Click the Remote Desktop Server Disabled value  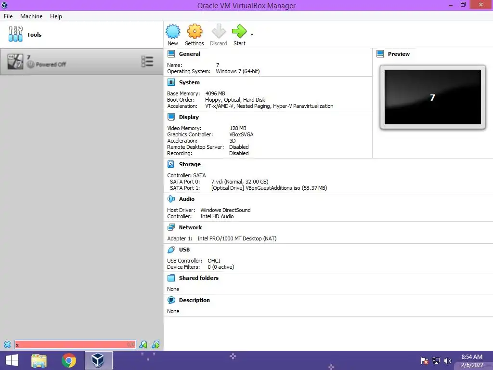(239, 147)
